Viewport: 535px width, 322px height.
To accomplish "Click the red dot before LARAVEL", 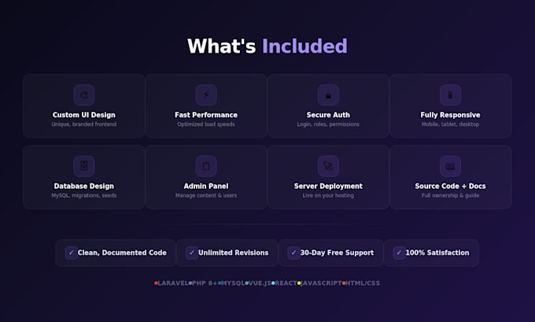I will [156, 283].
